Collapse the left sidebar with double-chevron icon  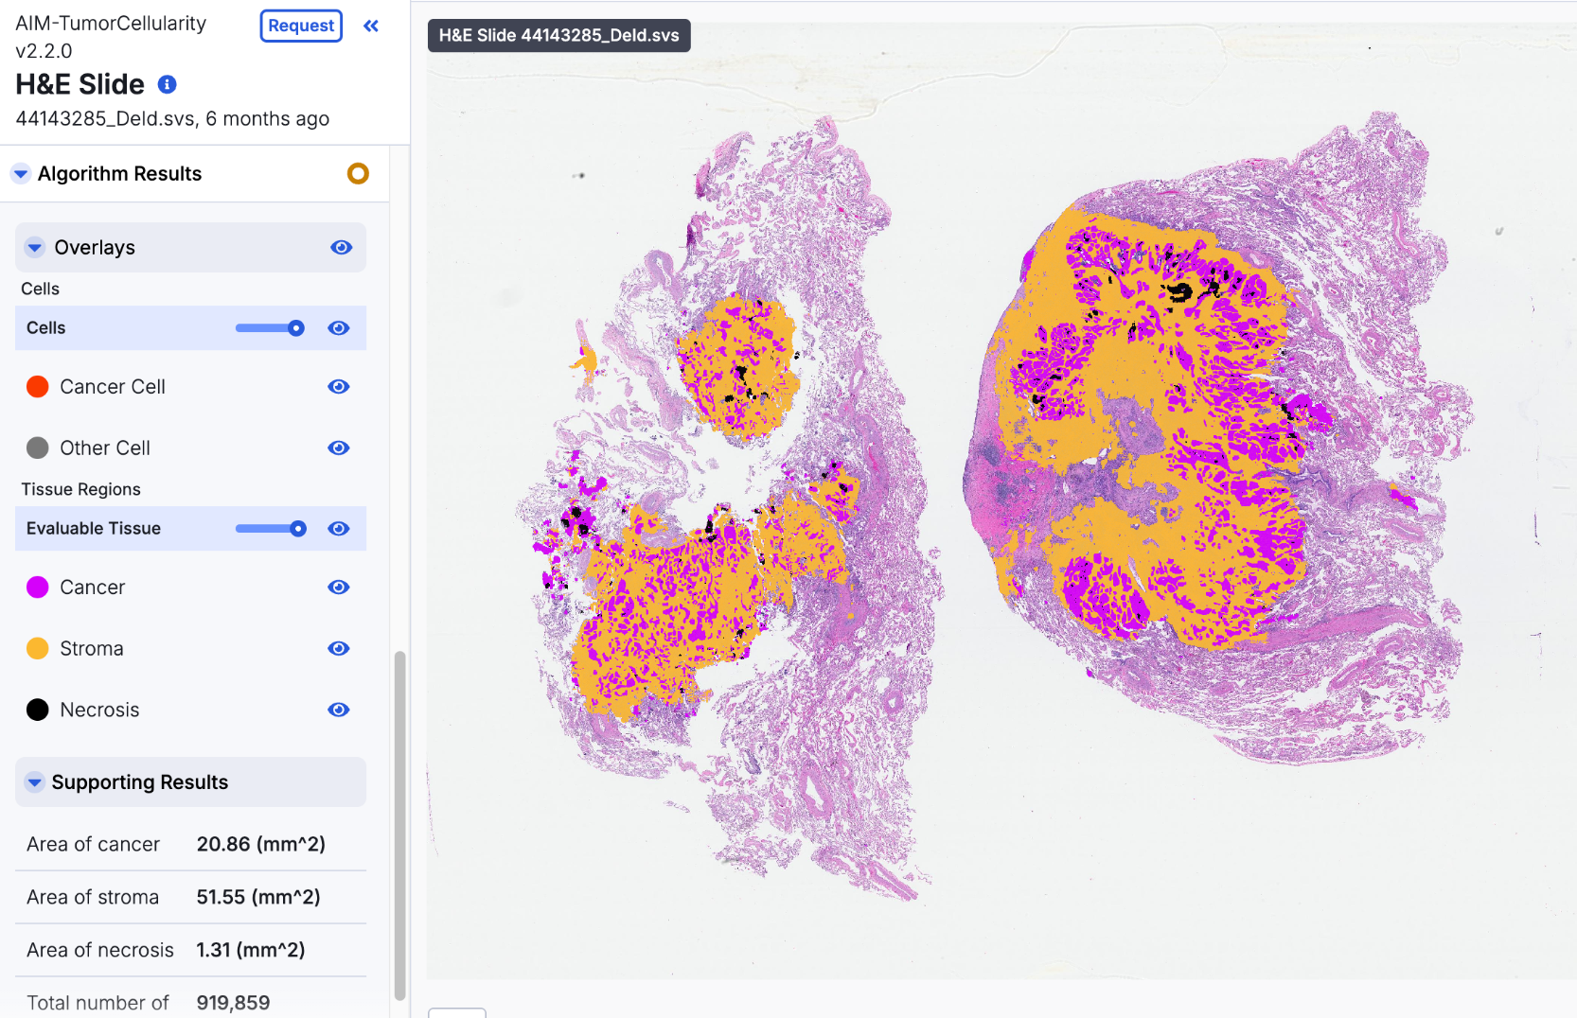point(371,26)
